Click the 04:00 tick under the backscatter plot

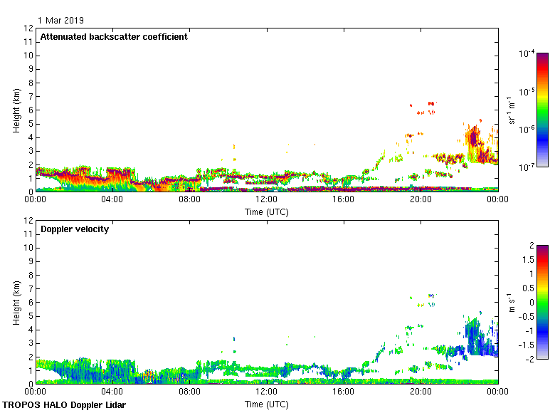coord(112,201)
